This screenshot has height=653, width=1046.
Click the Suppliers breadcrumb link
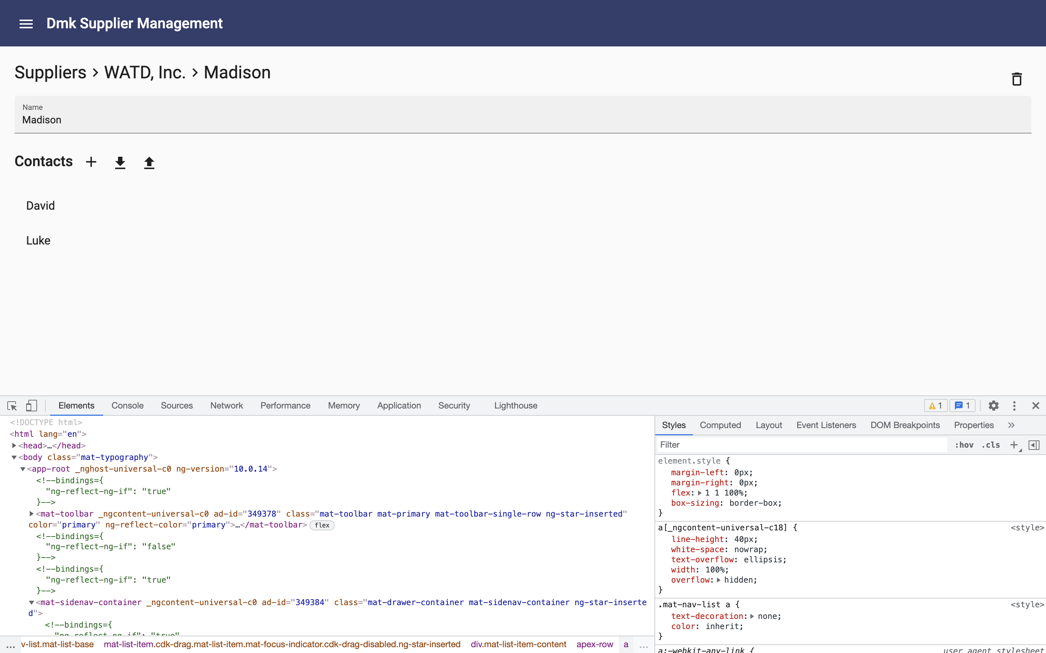(50, 72)
